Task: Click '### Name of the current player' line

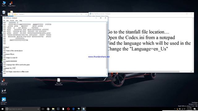Action: tap(13, 51)
